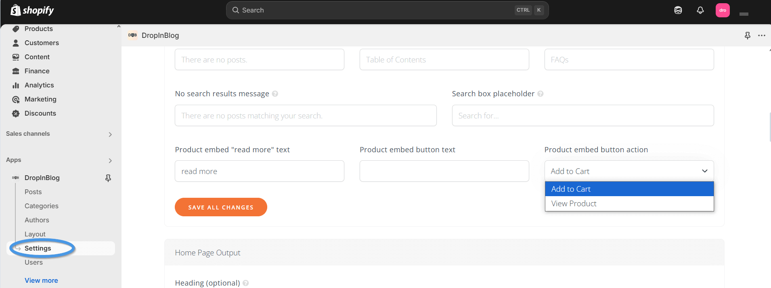Click the page vertical scrollbar
771x288 pixels.
[769, 127]
